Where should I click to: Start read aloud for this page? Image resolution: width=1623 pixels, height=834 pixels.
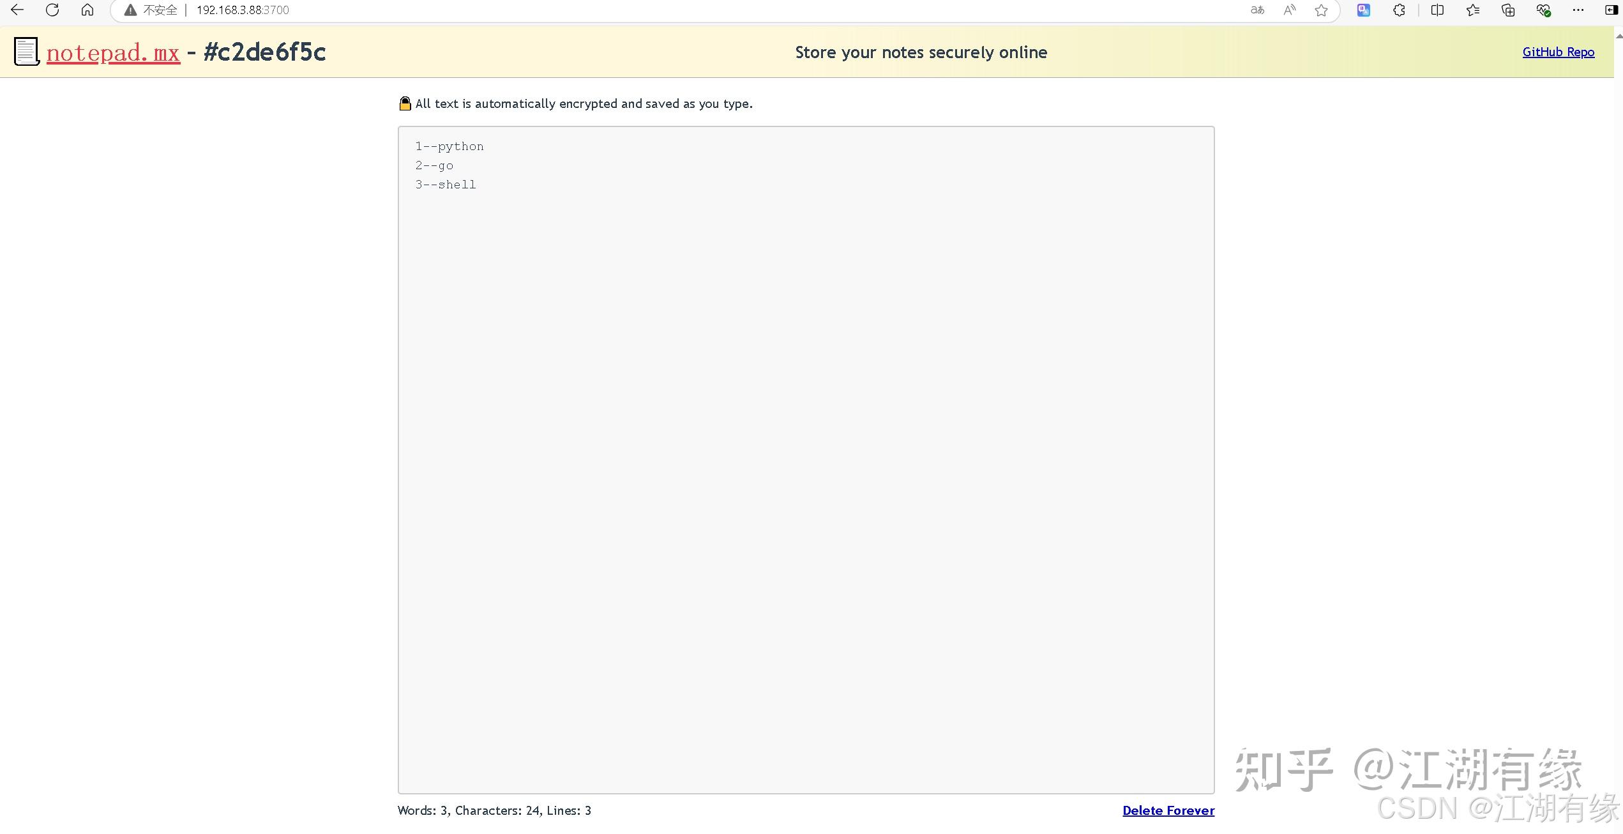(1289, 10)
